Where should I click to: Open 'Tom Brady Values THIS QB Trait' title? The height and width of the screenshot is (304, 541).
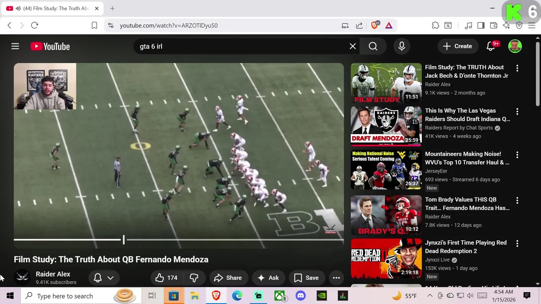pyautogui.click(x=467, y=204)
